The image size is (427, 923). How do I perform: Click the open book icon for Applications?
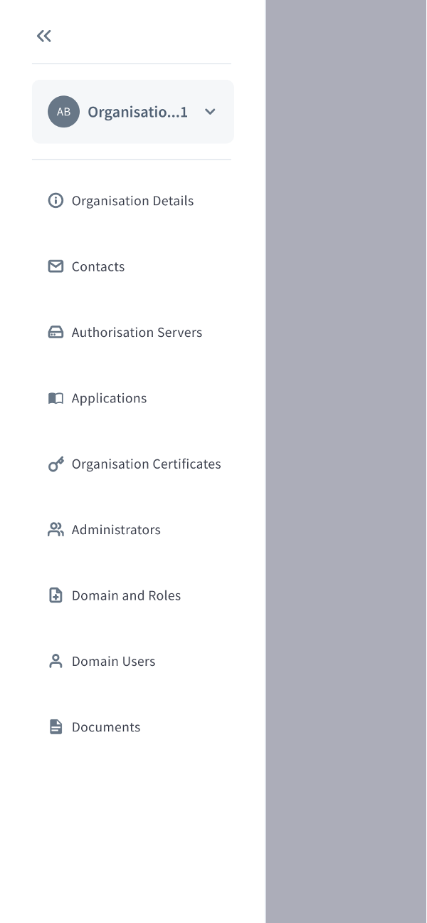(x=56, y=398)
